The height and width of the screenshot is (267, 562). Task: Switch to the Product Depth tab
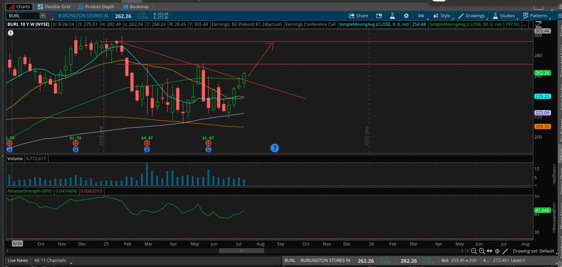(96, 7)
